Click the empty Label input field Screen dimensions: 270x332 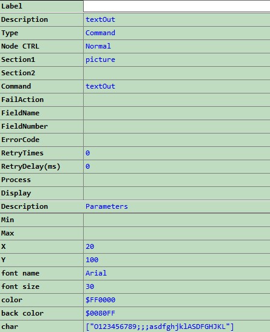coord(177,6)
